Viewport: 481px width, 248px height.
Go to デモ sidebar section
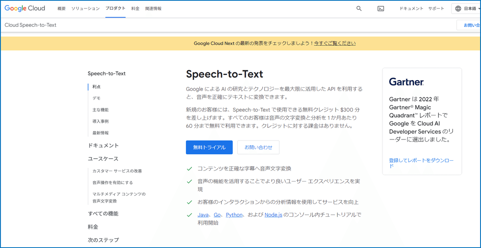click(x=96, y=98)
